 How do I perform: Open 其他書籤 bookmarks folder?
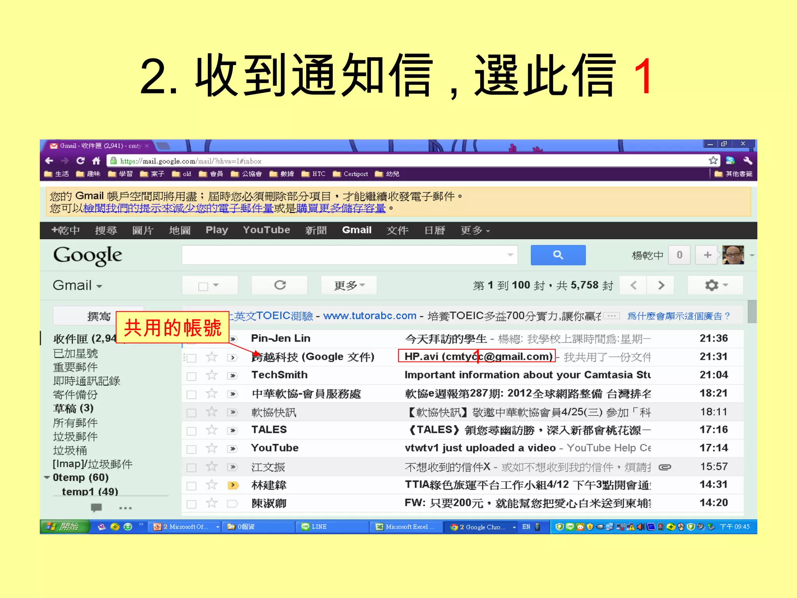click(734, 174)
